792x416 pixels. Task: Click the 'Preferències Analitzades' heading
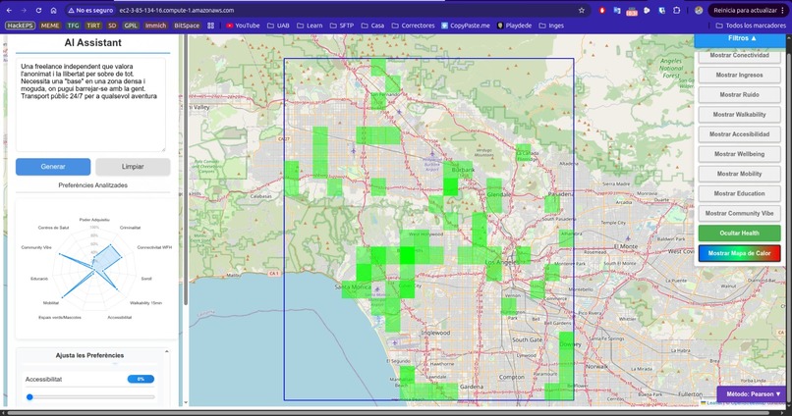(x=93, y=185)
